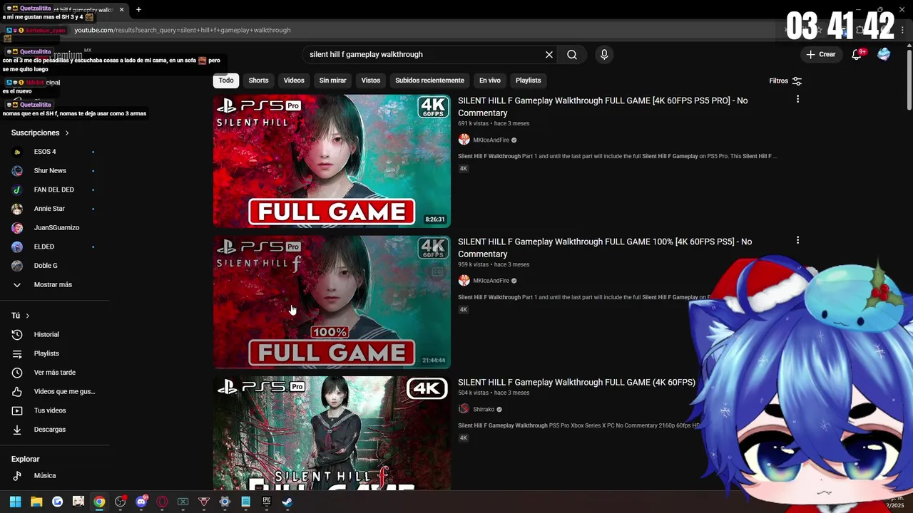Select the Playlists filter chip
Screen dimensions: 913x513
[528, 81]
